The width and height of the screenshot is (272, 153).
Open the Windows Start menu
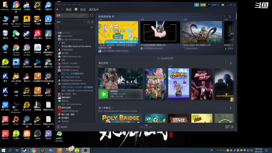[3, 150]
